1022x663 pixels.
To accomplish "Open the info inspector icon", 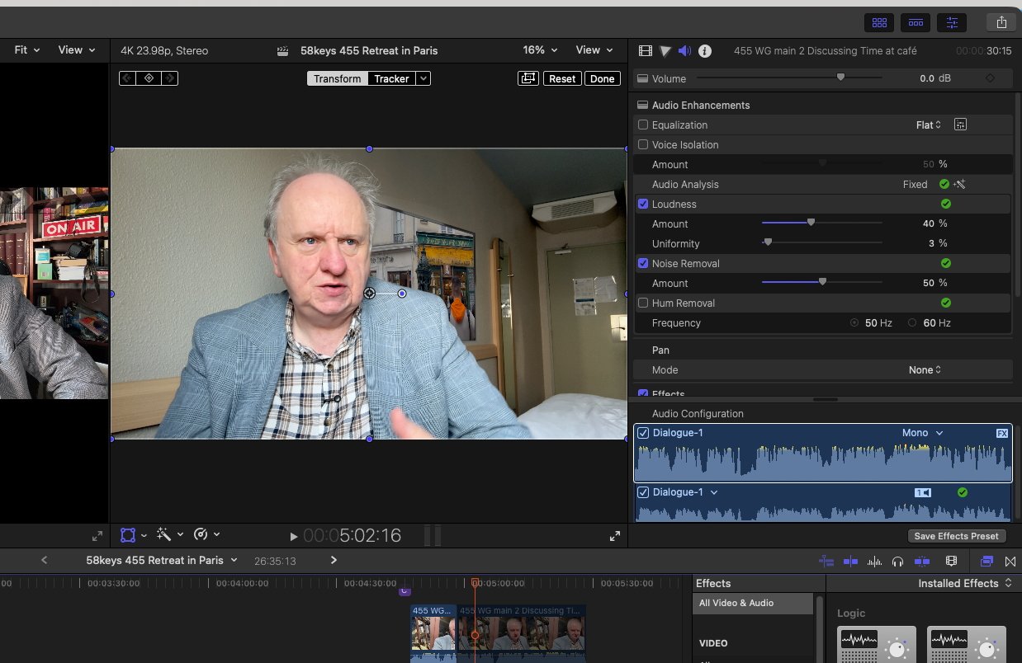I will (705, 51).
